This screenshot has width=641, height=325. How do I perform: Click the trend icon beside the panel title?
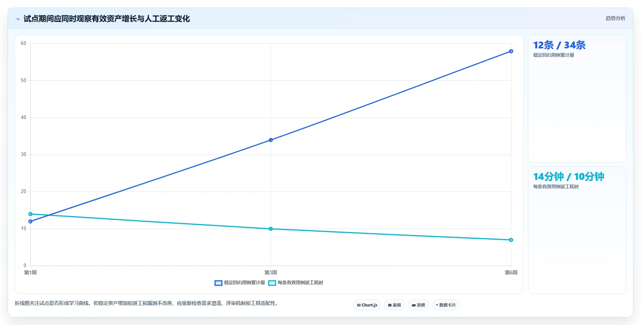(18, 19)
